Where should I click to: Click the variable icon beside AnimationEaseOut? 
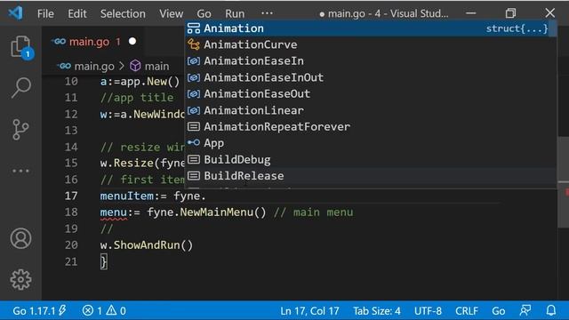click(194, 93)
